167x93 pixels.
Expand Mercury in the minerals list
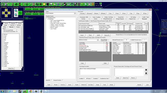pyautogui.click(x=3, y=34)
